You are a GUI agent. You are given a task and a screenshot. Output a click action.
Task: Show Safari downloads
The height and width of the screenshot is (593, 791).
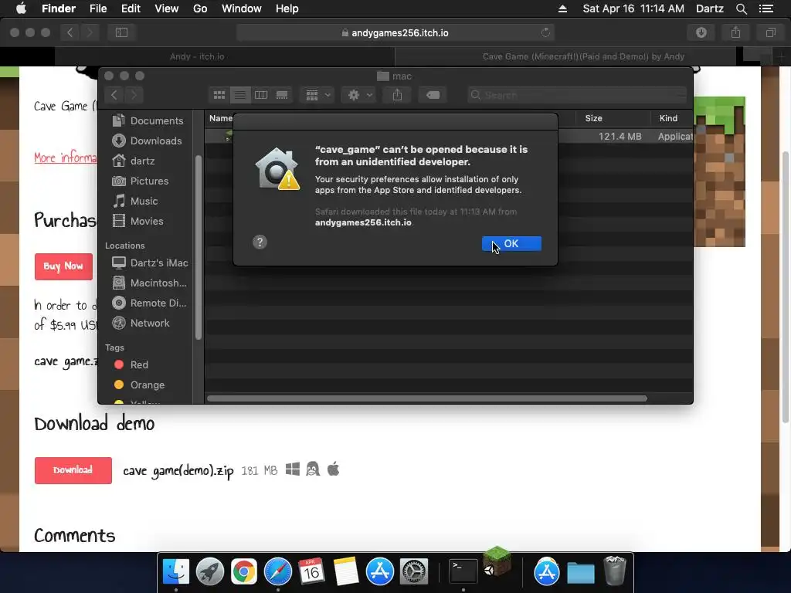click(701, 32)
